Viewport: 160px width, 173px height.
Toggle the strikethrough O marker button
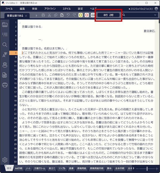pos(93,15)
